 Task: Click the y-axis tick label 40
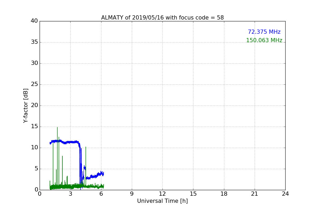pyautogui.click(x=34, y=21)
